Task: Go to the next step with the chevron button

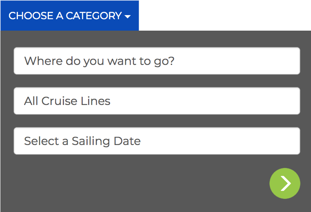Action: 285,183
